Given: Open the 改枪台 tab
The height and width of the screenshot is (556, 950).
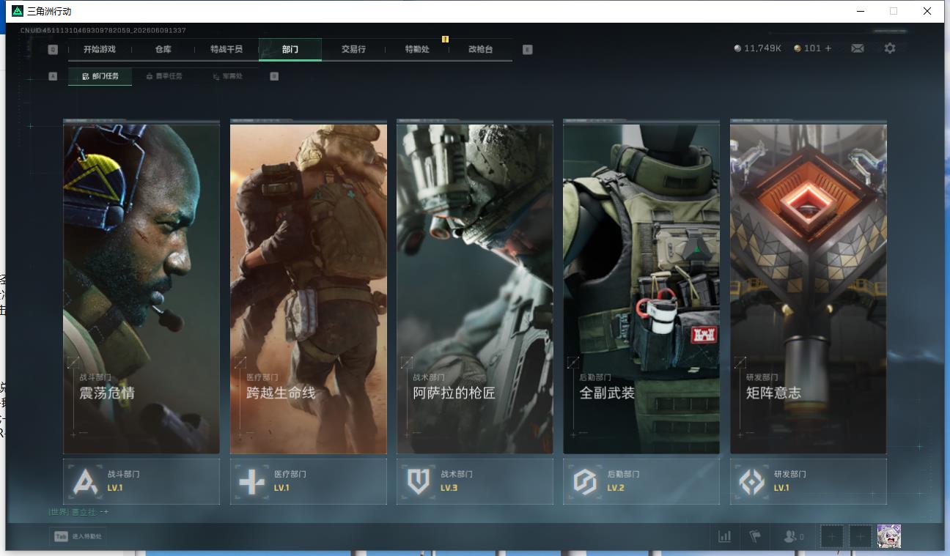Looking at the screenshot, I should tap(480, 49).
